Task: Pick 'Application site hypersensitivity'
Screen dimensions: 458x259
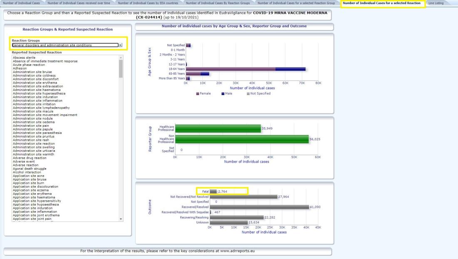Action: (37, 201)
